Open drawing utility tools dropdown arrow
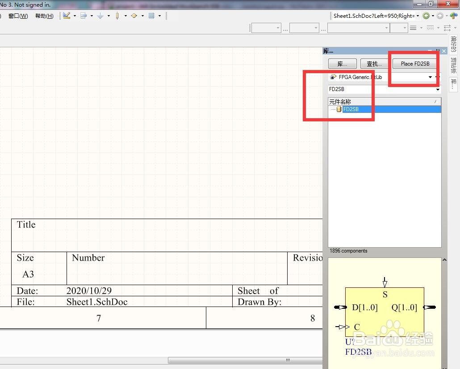The height and width of the screenshot is (369, 460). pos(75,16)
